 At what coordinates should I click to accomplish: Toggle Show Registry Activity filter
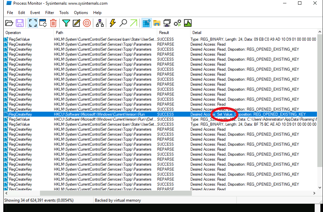click(146, 23)
